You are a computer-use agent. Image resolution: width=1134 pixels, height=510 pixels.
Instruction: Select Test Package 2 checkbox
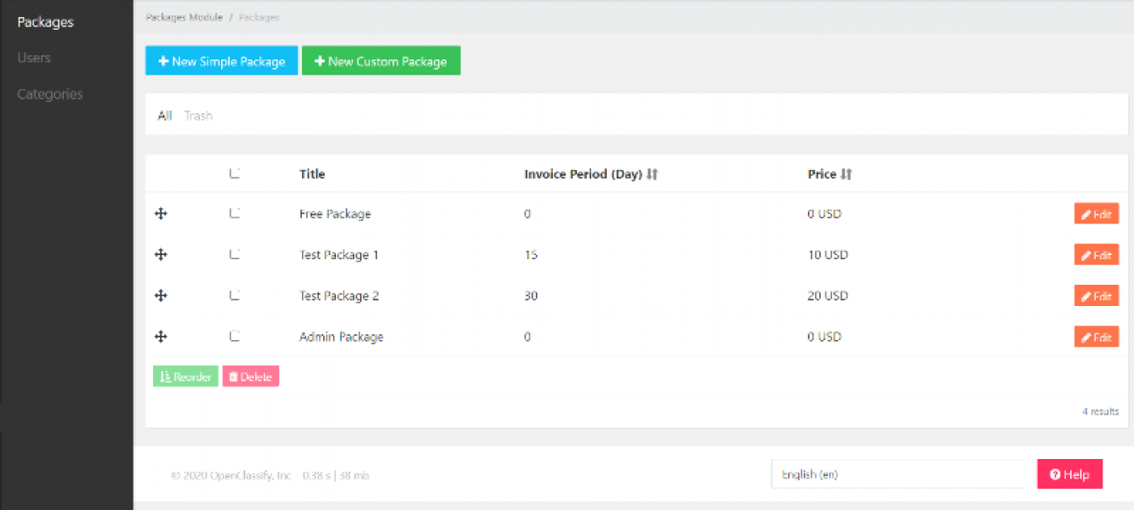(x=235, y=296)
